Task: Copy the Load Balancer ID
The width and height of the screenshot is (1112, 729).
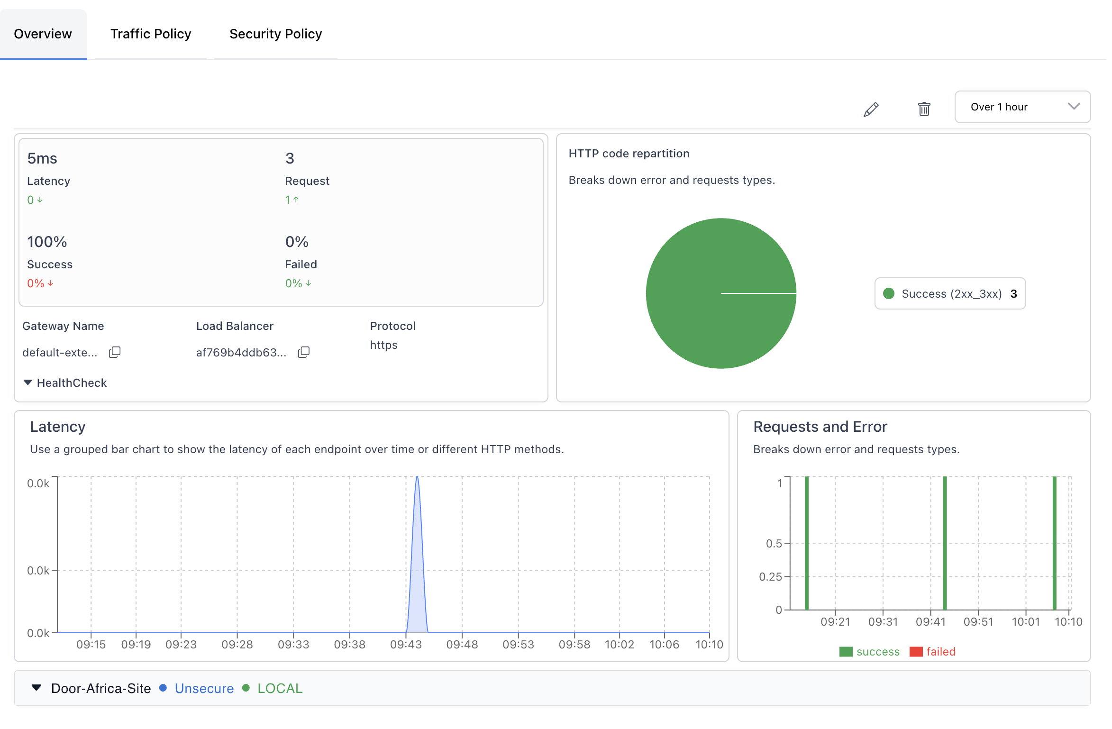Action: coord(303,352)
